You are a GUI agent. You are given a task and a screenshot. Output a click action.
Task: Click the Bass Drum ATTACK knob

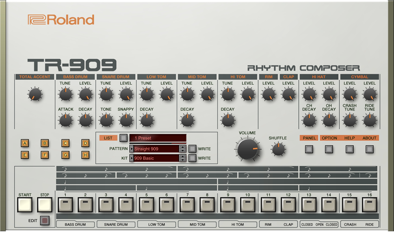coord(65,120)
